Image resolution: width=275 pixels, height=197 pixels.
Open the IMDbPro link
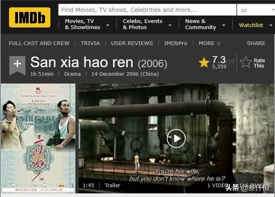(x=176, y=43)
